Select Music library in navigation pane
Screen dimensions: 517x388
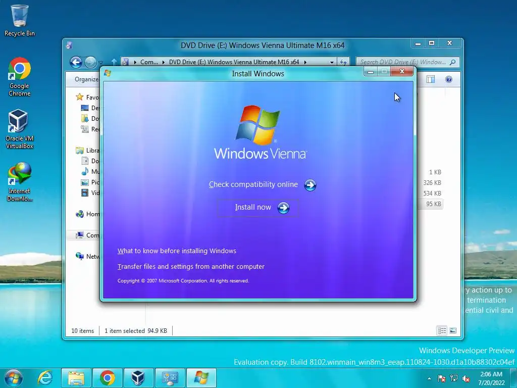(90, 172)
